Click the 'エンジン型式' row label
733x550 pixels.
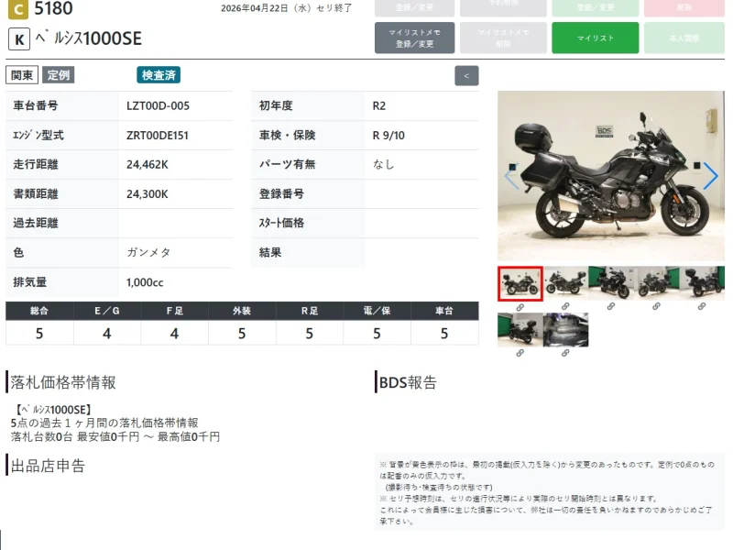(38, 135)
